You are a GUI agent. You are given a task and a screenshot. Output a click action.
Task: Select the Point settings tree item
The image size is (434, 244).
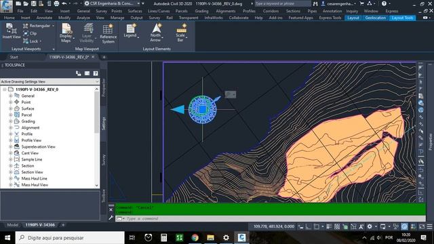pos(26,102)
